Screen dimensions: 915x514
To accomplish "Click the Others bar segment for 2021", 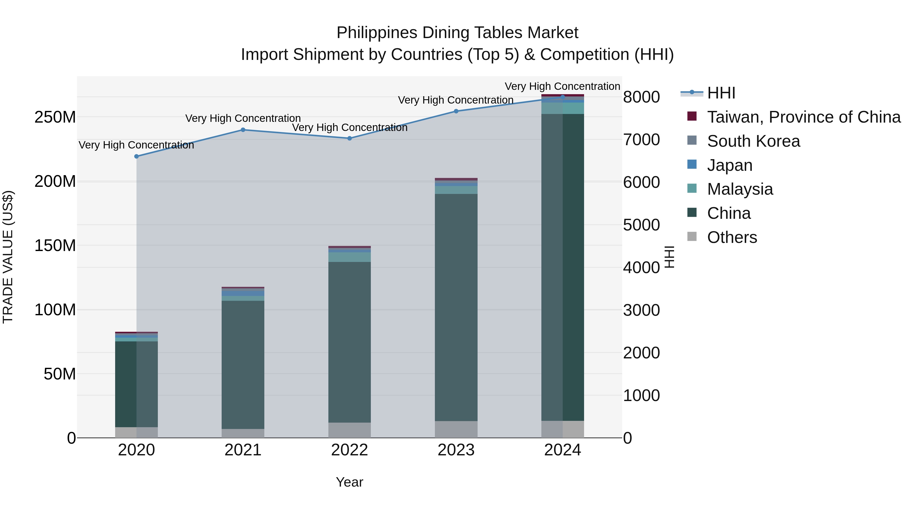I will point(243,433).
